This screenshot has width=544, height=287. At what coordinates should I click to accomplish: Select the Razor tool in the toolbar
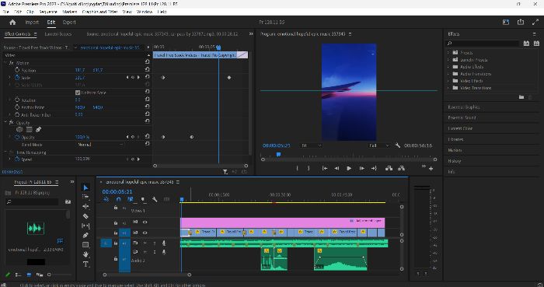(85, 216)
